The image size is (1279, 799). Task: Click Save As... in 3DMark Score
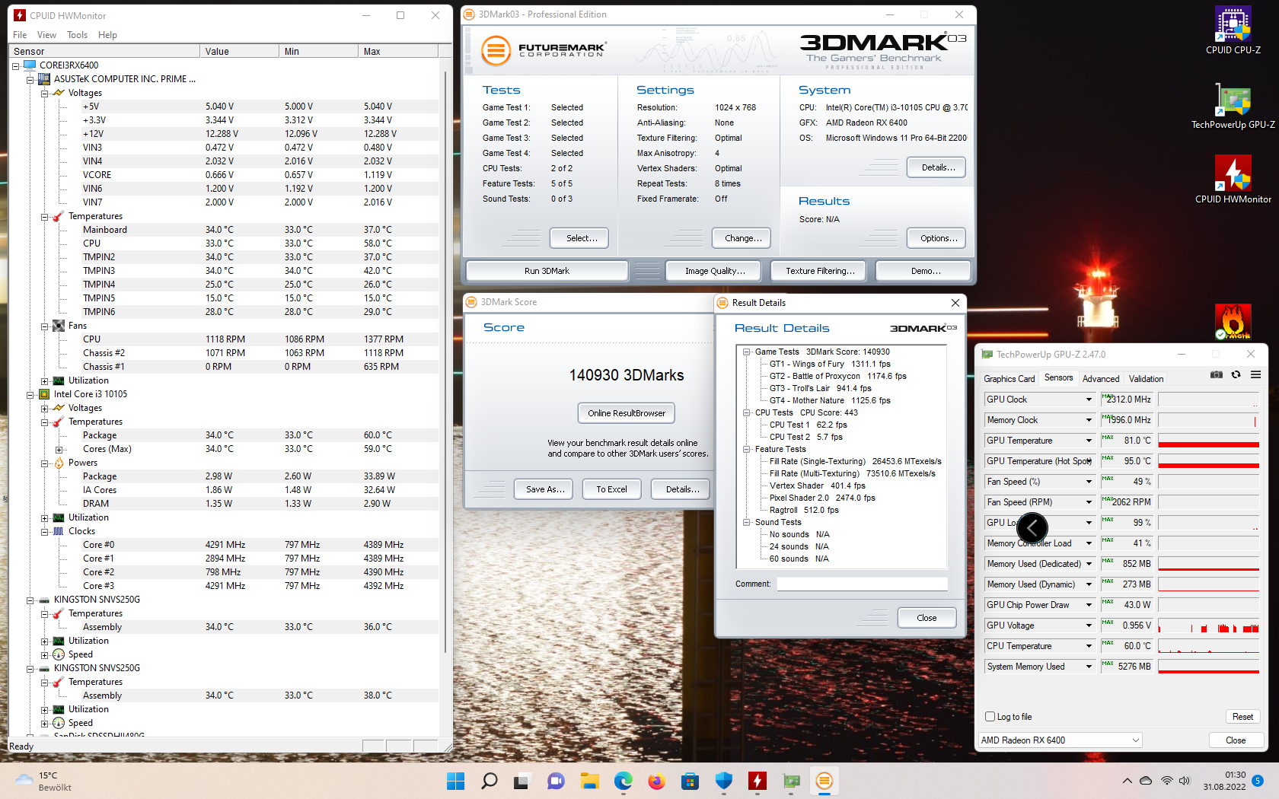(545, 489)
